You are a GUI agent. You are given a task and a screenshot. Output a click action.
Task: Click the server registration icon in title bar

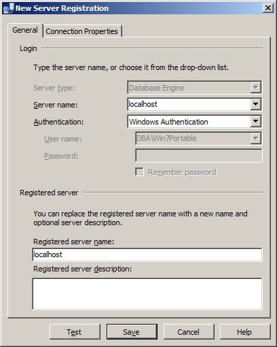click(x=8, y=8)
